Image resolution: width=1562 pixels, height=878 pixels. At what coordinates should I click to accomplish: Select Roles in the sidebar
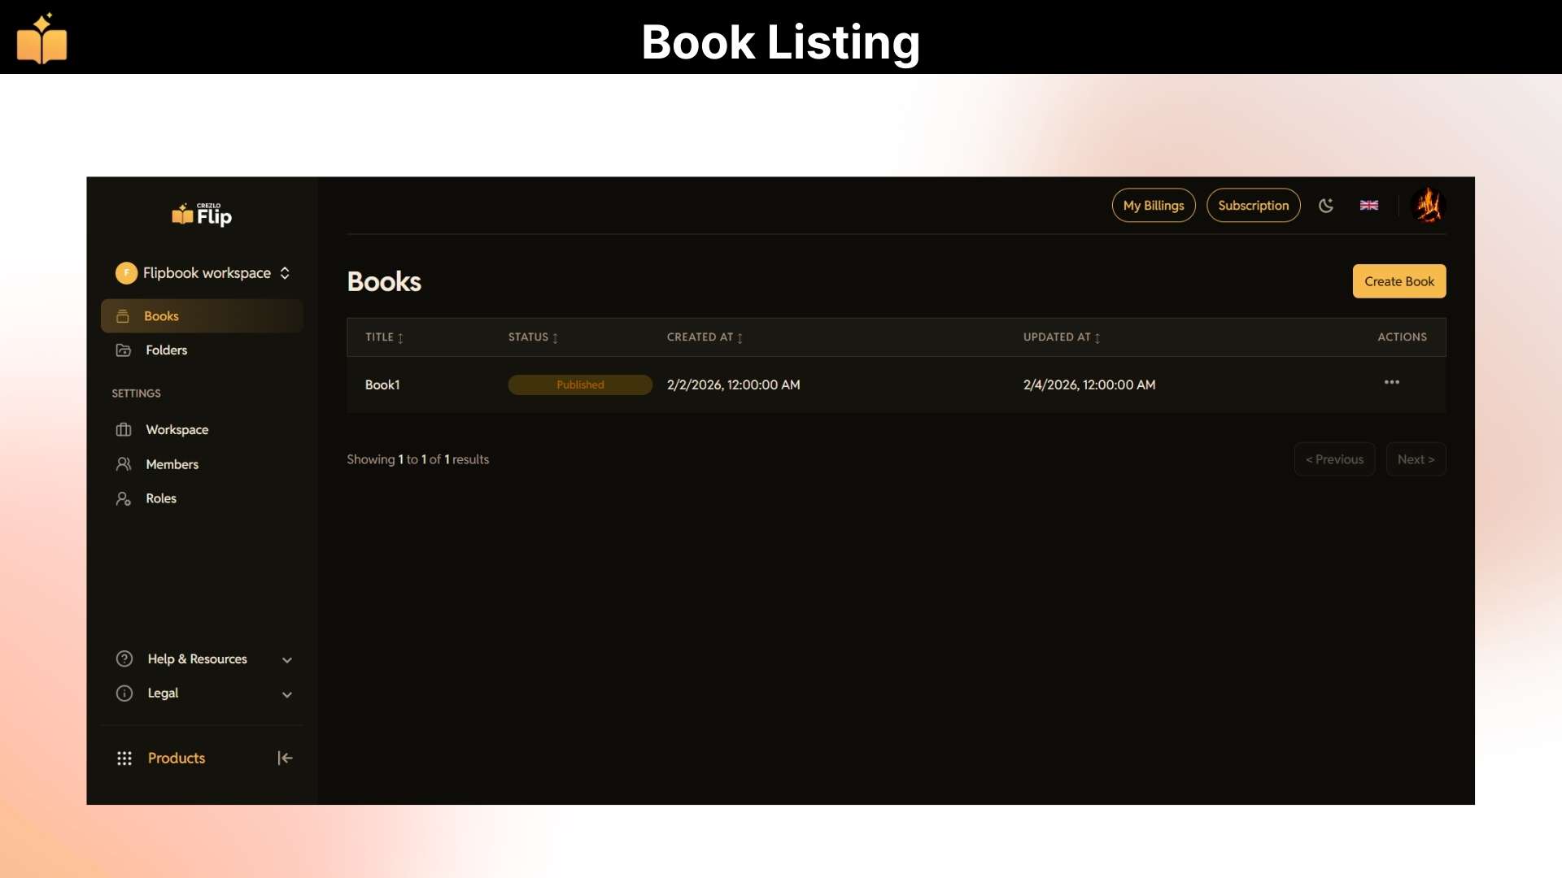[x=161, y=498]
